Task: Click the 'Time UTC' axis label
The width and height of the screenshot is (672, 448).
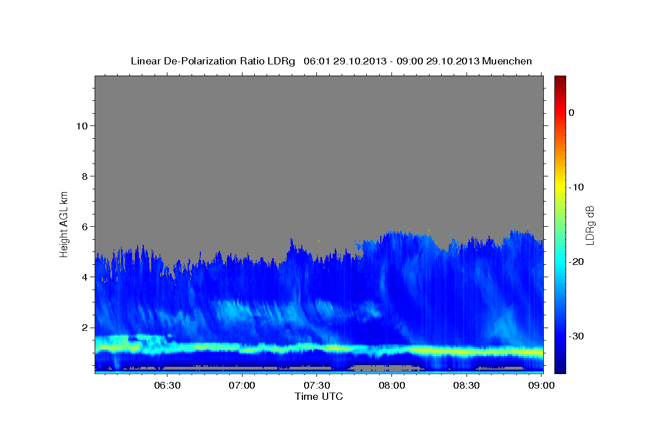Action: click(319, 396)
